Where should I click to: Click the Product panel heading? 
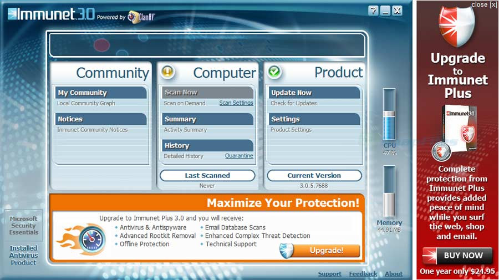pyautogui.click(x=339, y=73)
